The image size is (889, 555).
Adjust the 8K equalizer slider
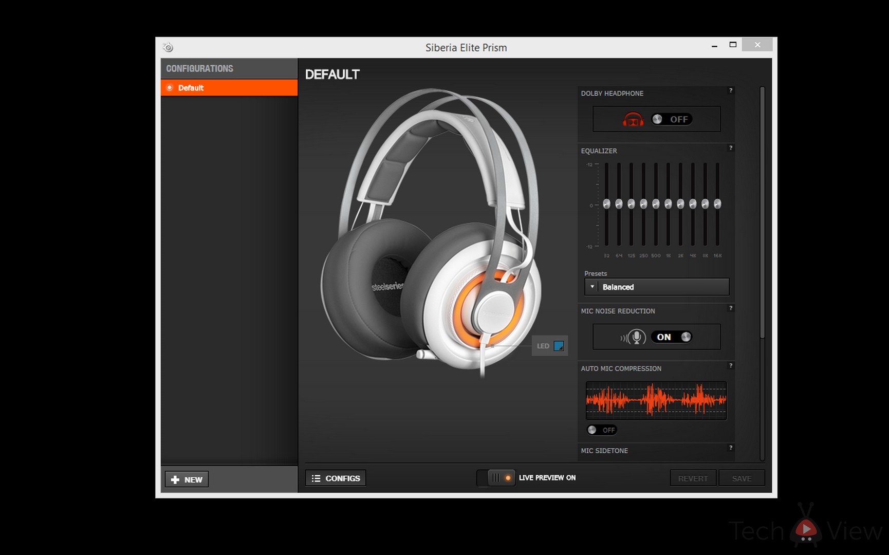(x=705, y=204)
